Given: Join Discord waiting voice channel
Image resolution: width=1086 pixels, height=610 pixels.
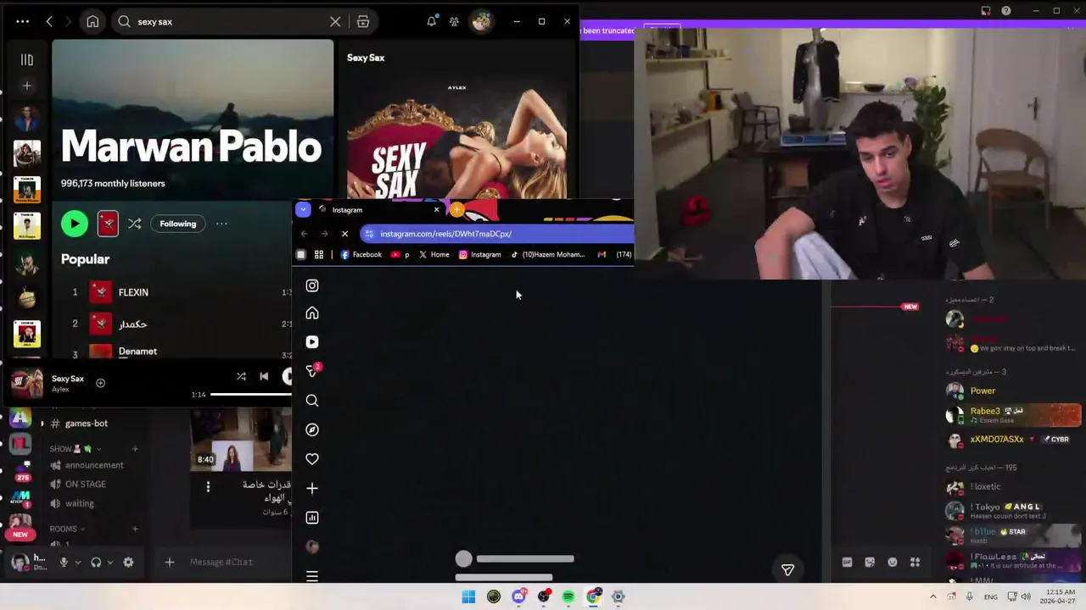Looking at the screenshot, I should click(79, 503).
